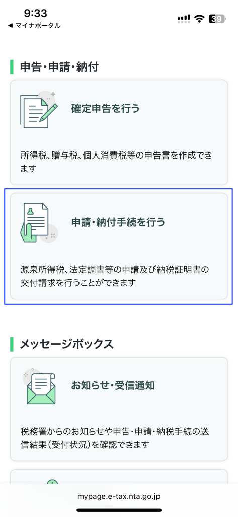Open お知らせ・受信通知 card title

(x=113, y=385)
